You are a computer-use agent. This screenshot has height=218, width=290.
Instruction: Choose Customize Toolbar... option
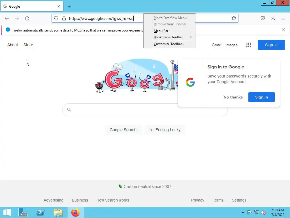click(169, 44)
